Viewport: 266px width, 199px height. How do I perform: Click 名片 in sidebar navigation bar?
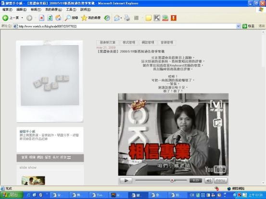[x=56, y=157]
